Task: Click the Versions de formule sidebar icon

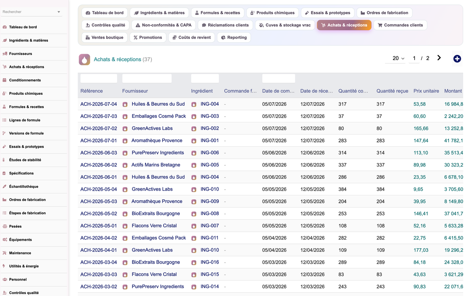Action: tap(5, 133)
